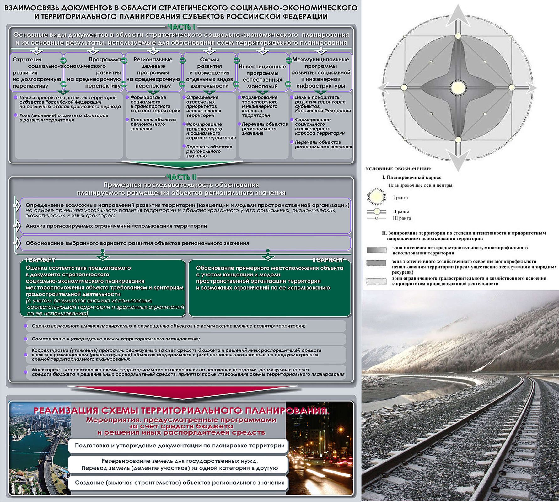
Task: Select the 'Программа… на среднесрочную перспективу' box
Action: tap(94, 72)
